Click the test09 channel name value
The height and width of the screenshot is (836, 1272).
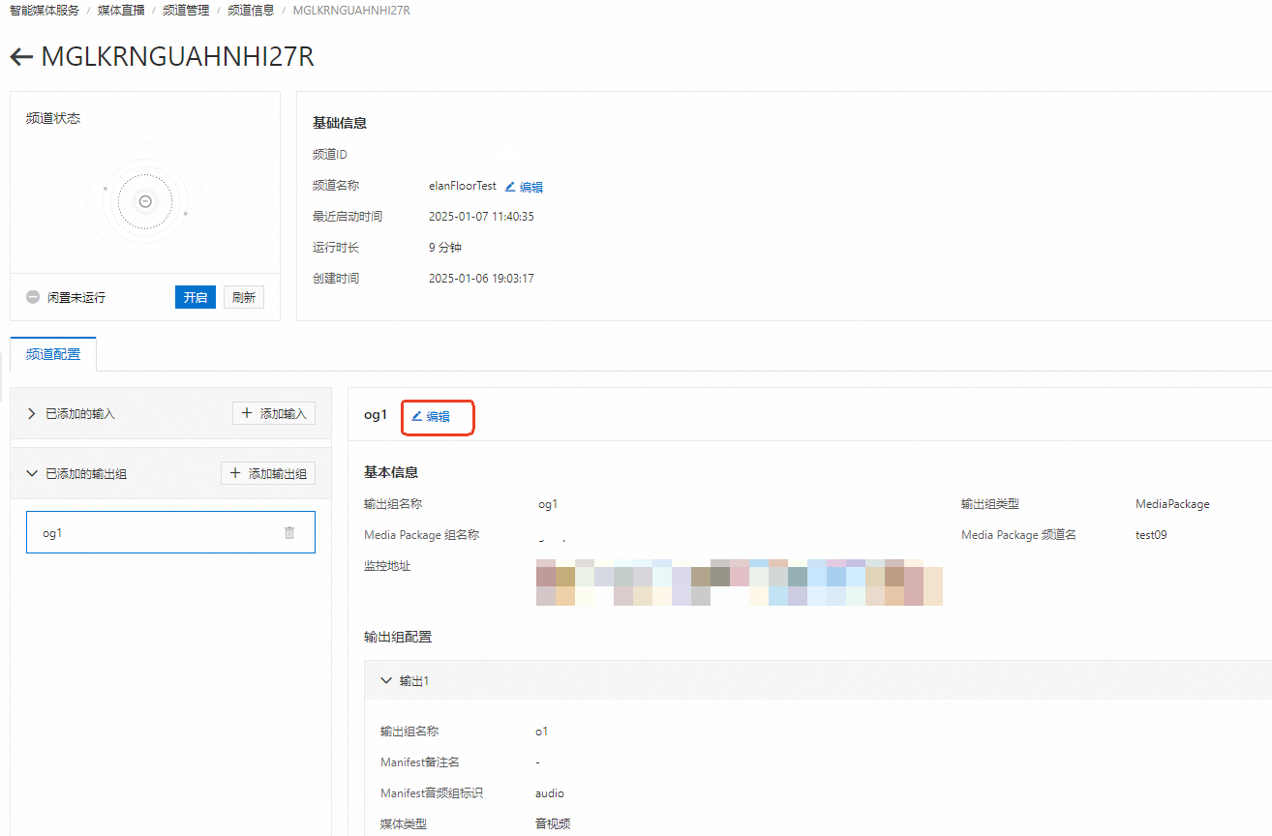coord(1151,535)
